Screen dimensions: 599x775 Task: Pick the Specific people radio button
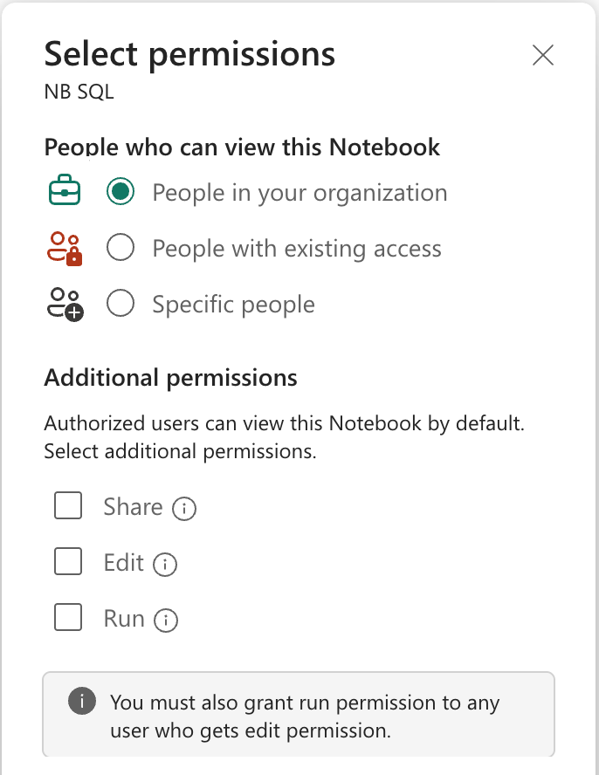(x=120, y=305)
